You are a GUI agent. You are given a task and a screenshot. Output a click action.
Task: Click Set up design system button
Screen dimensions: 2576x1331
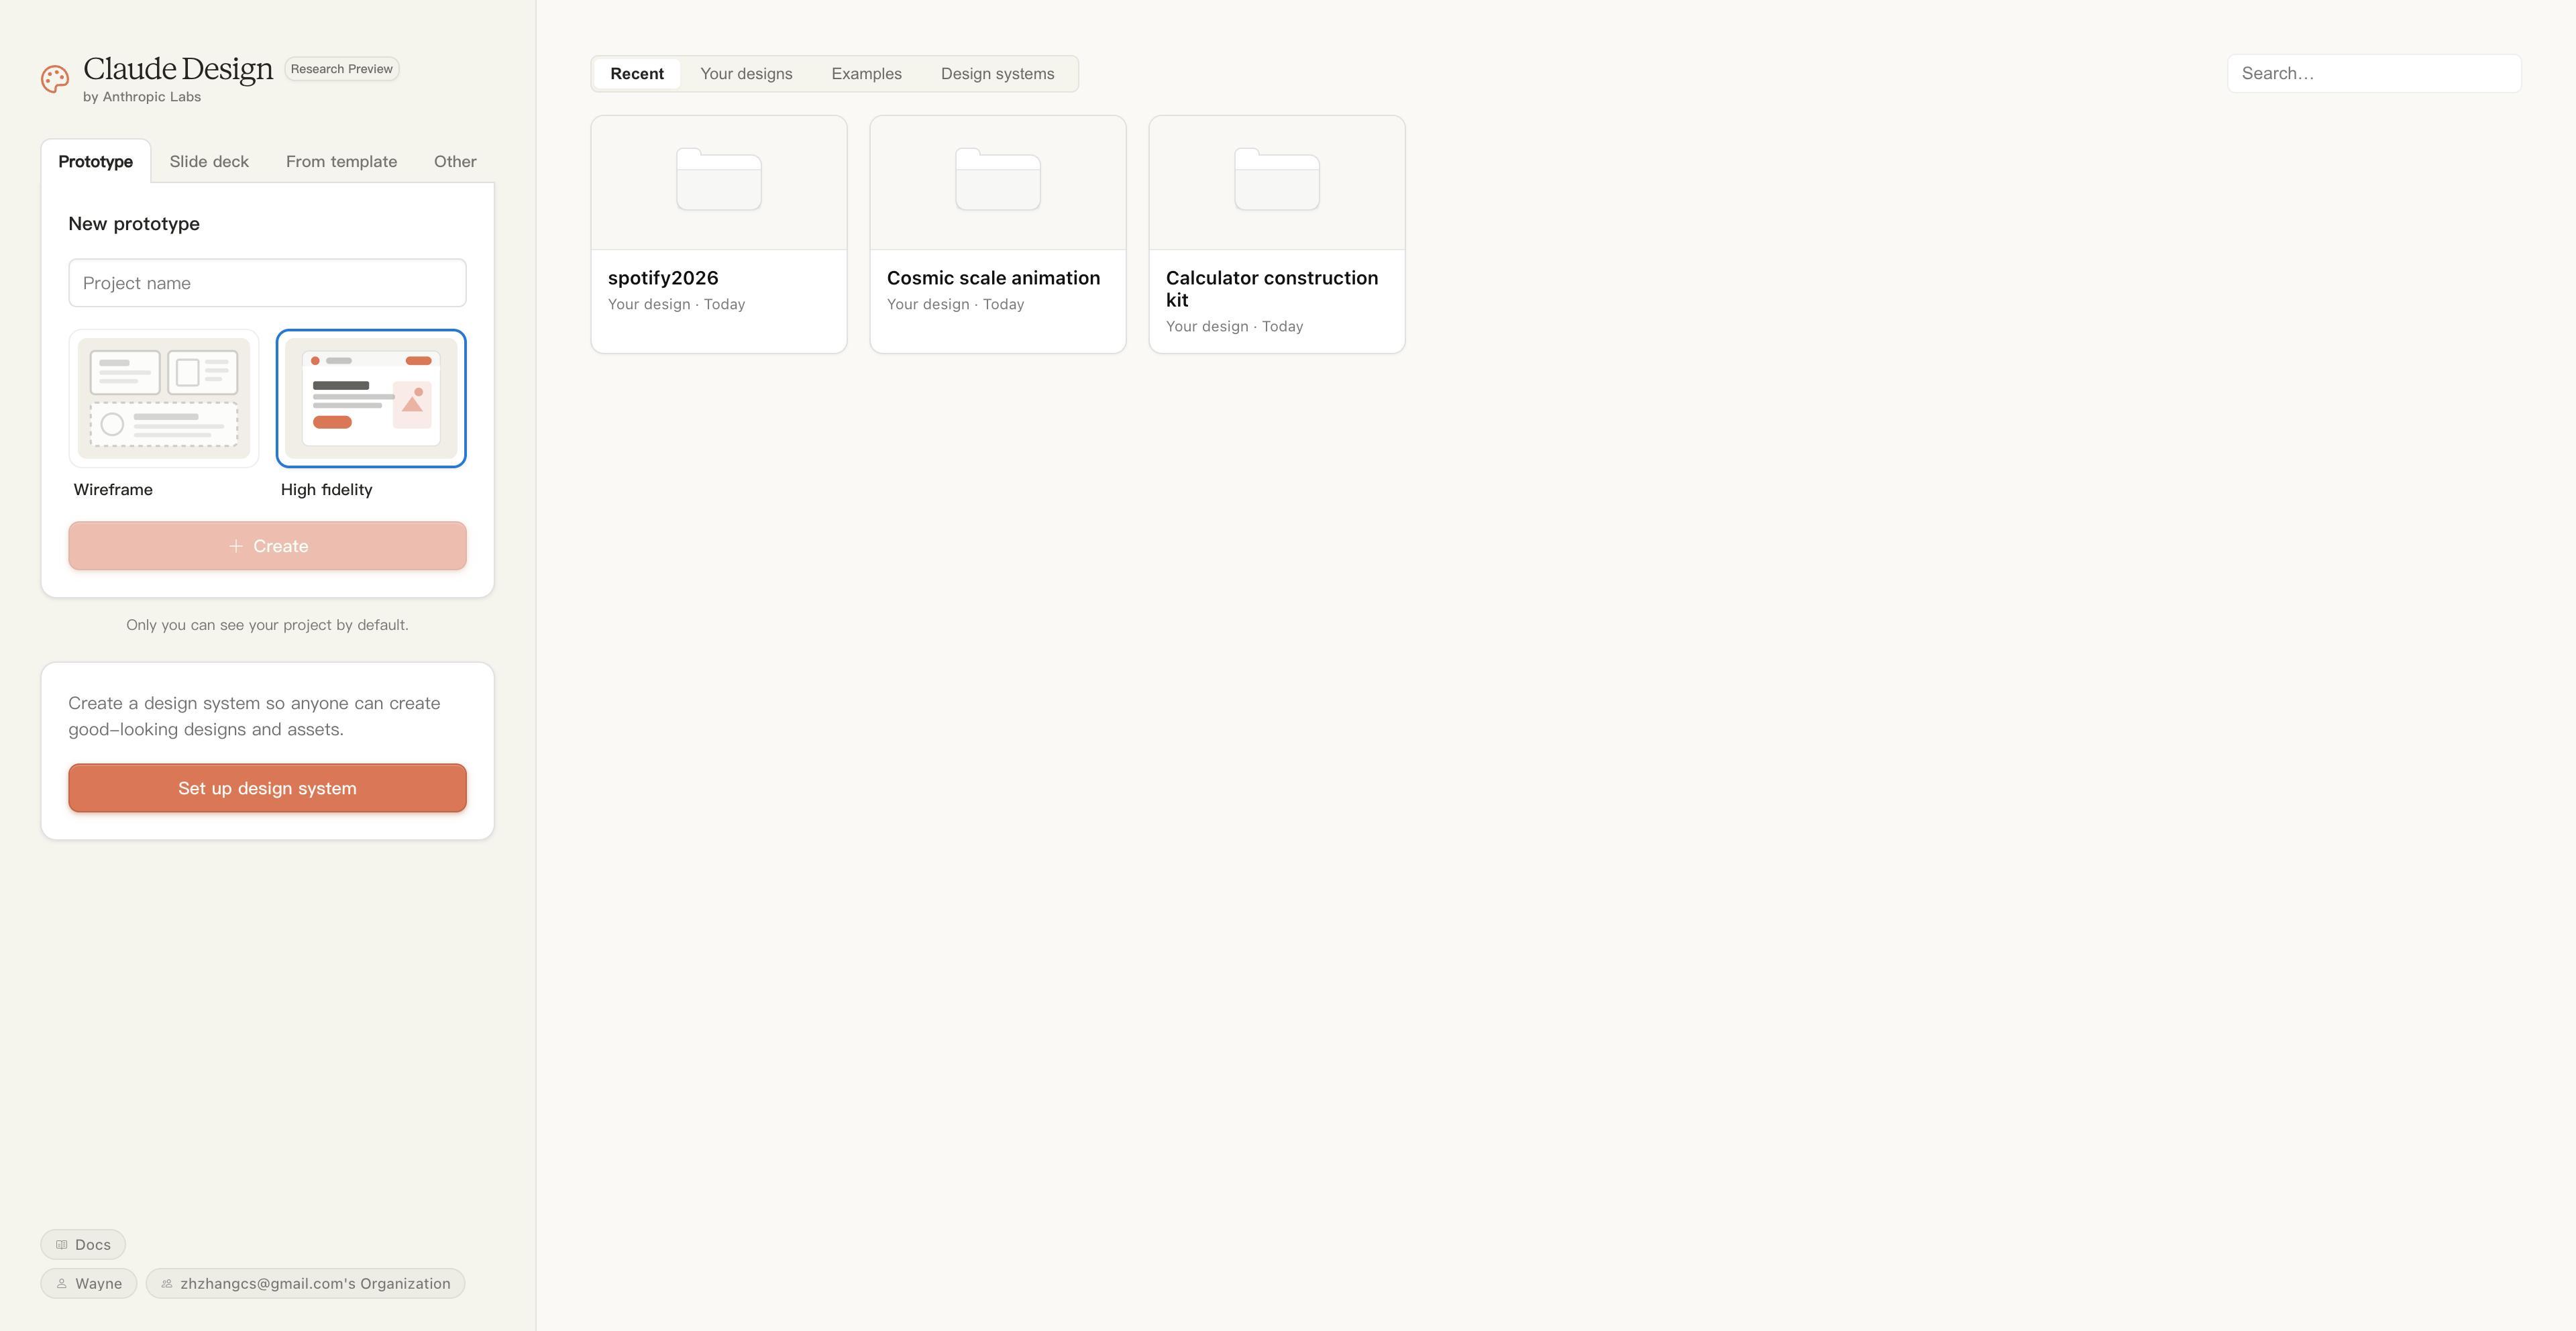(267, 788)
